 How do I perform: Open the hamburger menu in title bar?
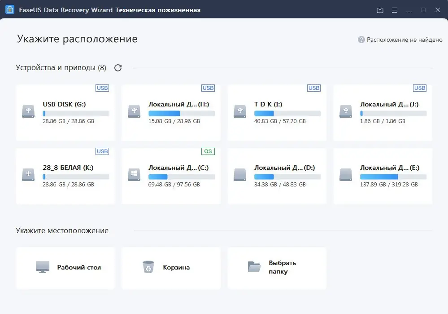(395, 9)
